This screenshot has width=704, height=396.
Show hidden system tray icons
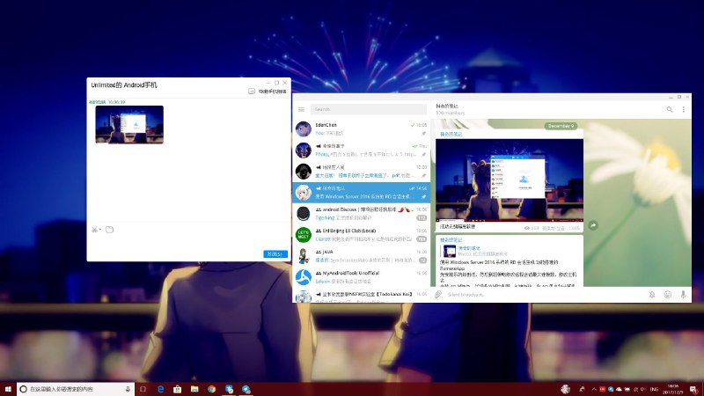pos(594,389)
